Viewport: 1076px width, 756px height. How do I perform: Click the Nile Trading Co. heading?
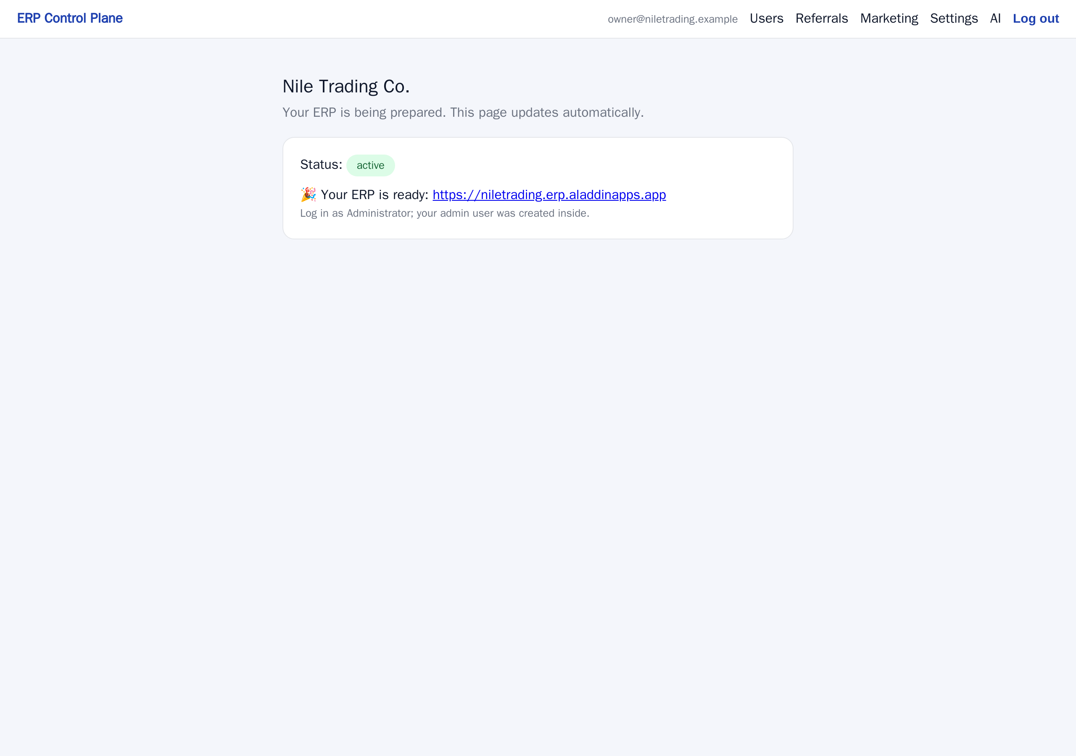(346, 86)
